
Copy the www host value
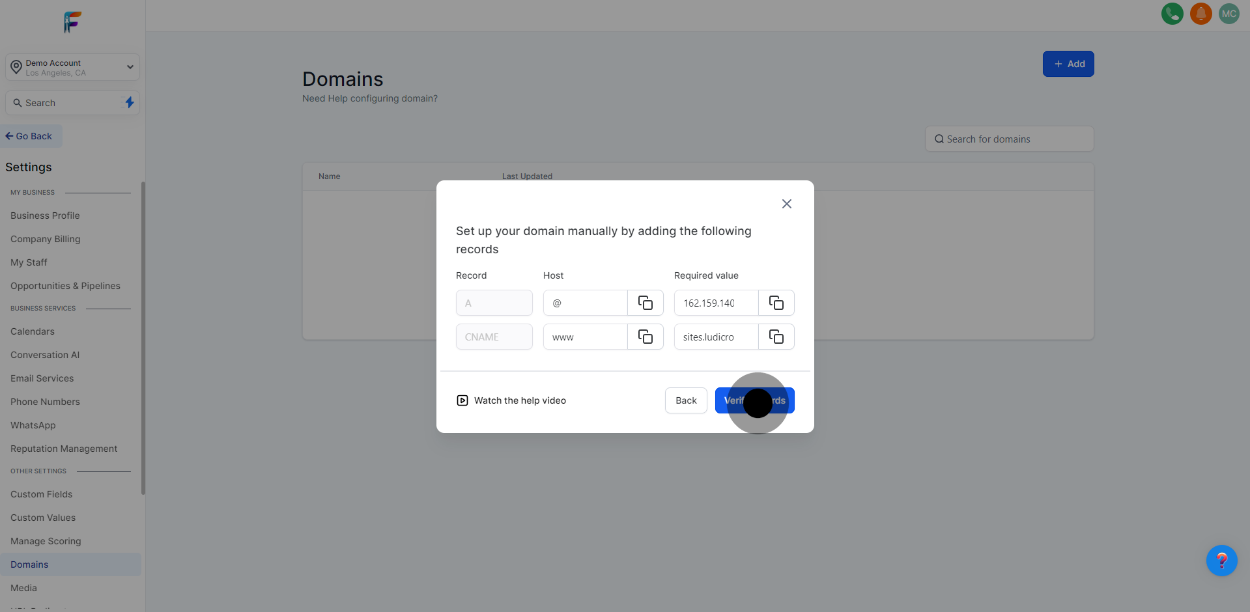[x=645, y=337]
